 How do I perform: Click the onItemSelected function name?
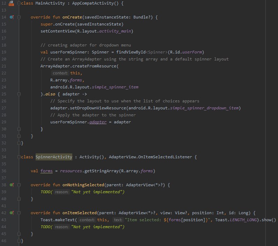point(79,213)
